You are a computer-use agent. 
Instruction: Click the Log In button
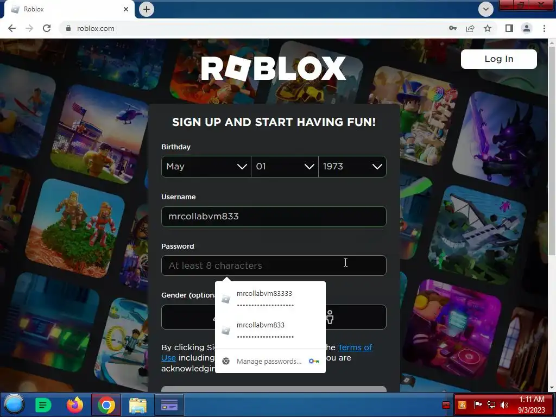pyautogui.click(x=498, y=59)
